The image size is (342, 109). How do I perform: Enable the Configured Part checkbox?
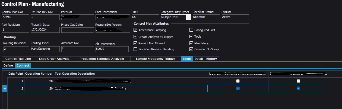[191, 30]
